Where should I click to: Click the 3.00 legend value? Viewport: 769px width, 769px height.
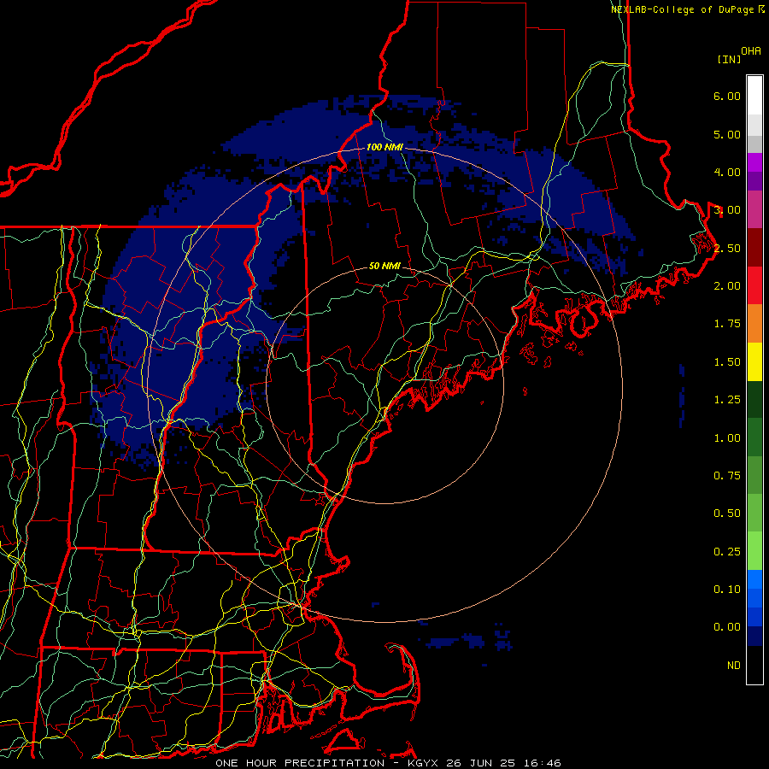point(727,210)
